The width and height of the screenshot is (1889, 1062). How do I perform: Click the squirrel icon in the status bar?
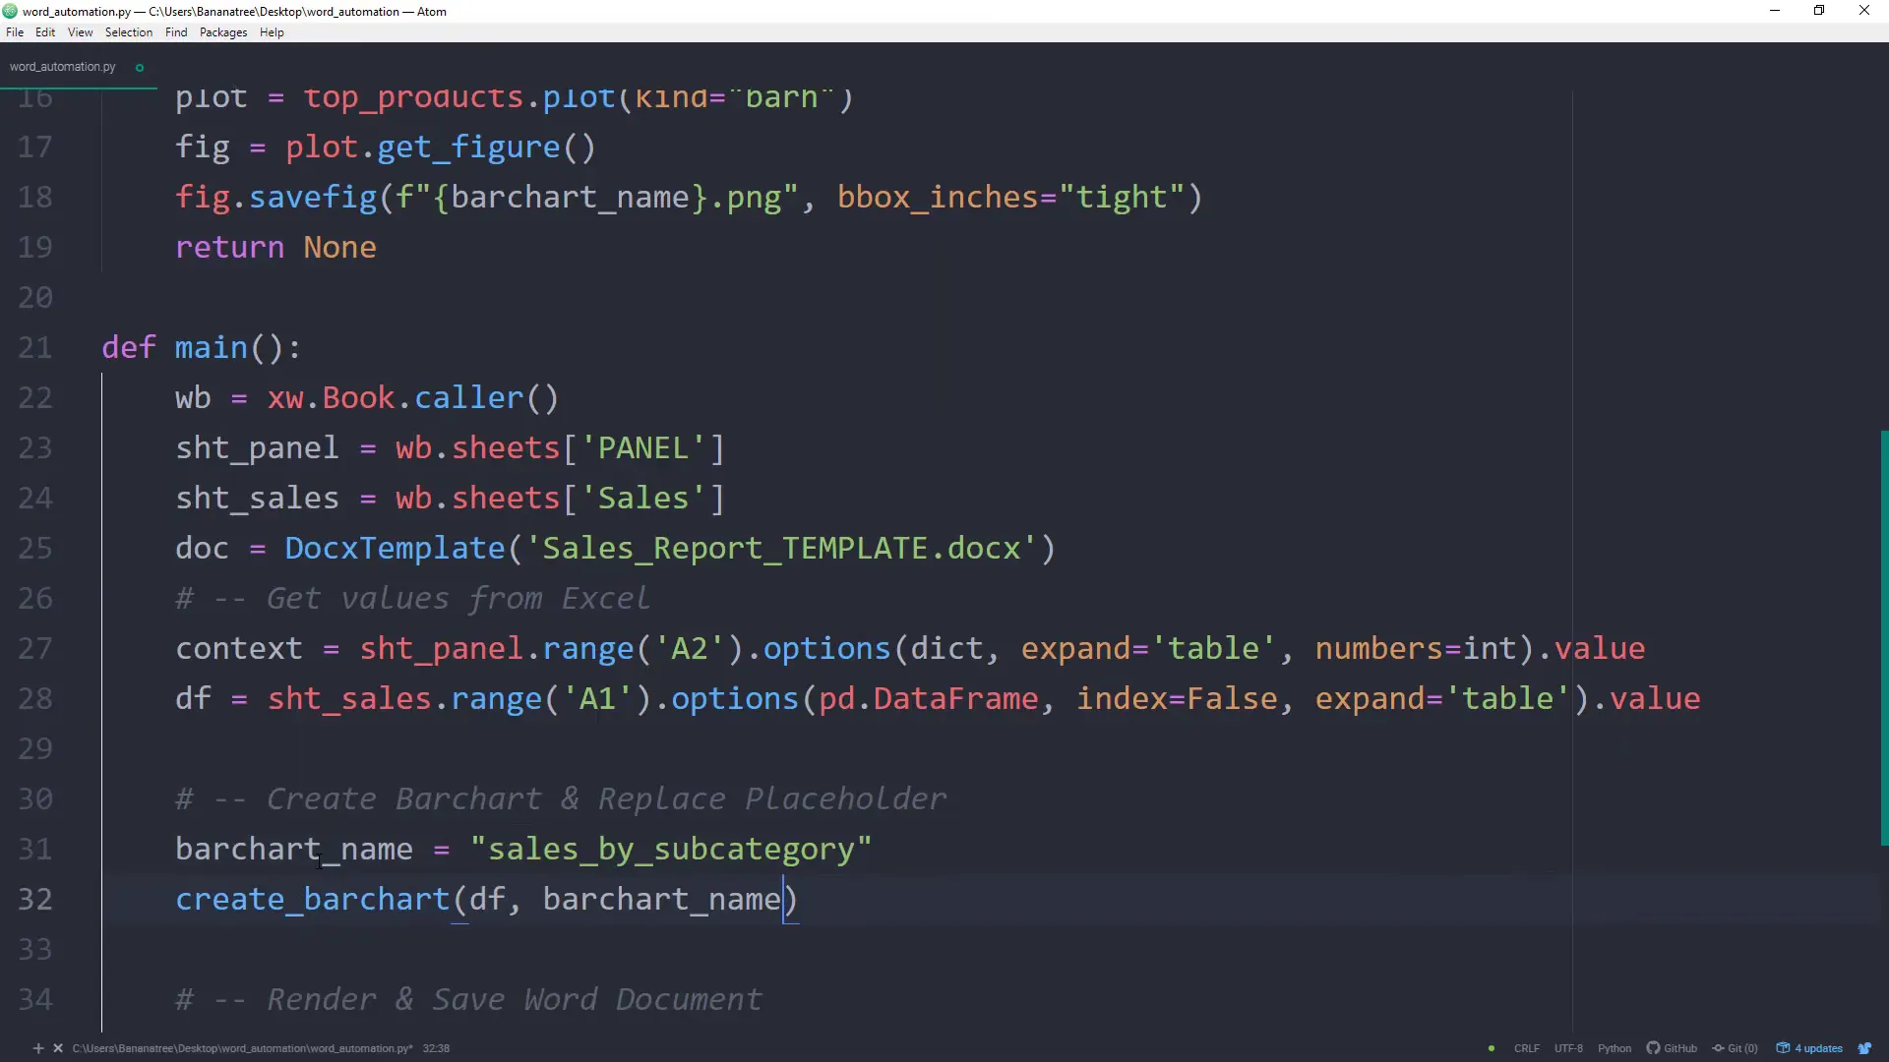pyautogui.click(x=1865, y=1048)
